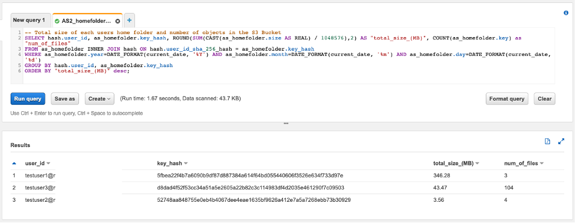Expand results panel to full screen
The height and width of the screenshot is (223, 576).
click(x=561, y=141)
